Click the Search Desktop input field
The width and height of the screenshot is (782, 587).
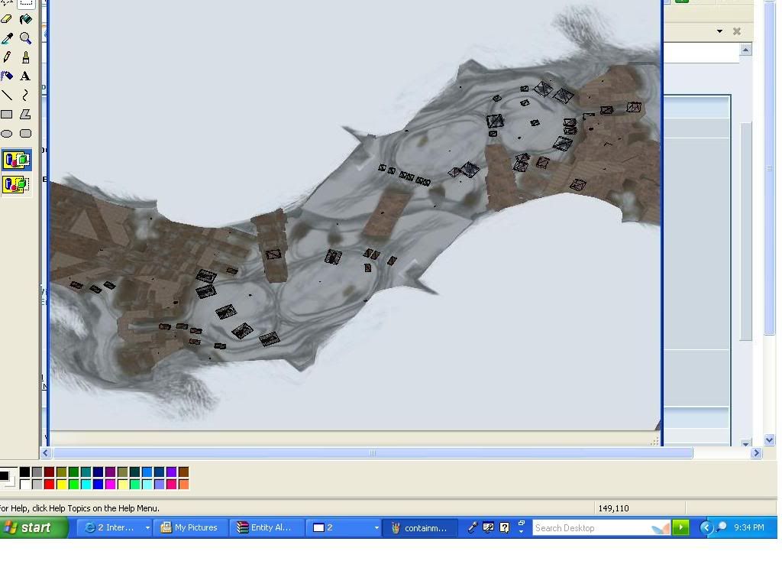pos(601,527)
